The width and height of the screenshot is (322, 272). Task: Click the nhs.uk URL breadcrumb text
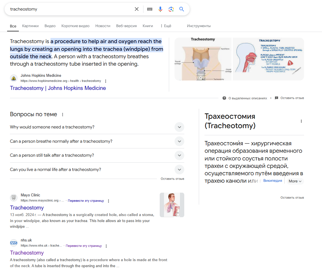[x=41, y=245]
